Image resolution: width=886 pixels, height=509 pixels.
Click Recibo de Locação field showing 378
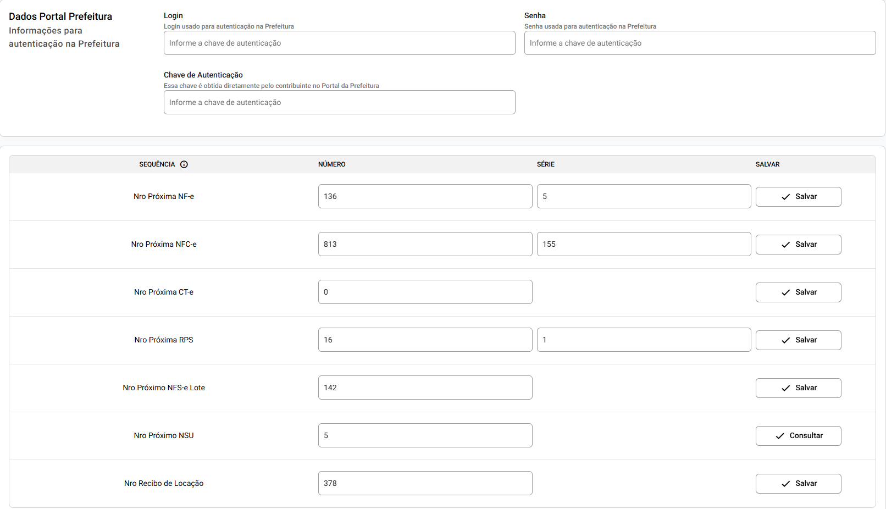click(425, 483)
